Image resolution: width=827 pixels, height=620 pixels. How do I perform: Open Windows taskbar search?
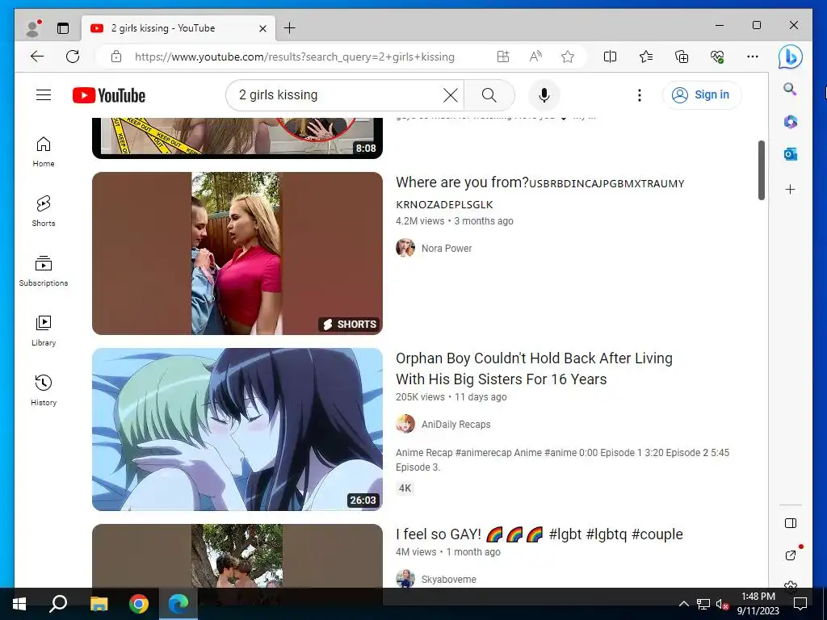click(58, 604)
